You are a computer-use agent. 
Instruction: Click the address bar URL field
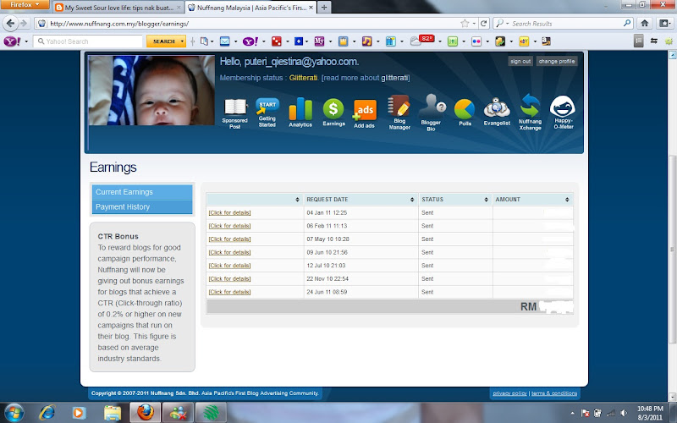coord(252,24)
